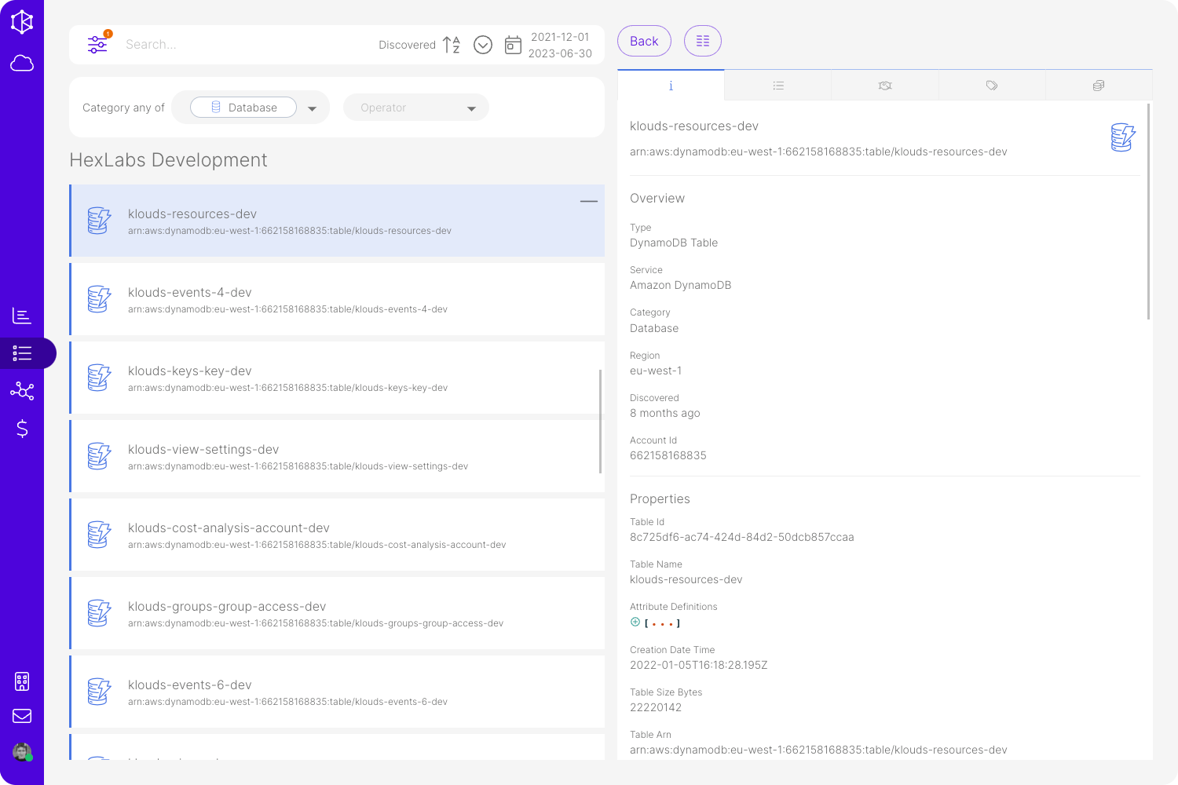Click DynamoDB icon for klouds-keys-key-dev
Screen dimensions: 1178x785
(x=99, y=378)
